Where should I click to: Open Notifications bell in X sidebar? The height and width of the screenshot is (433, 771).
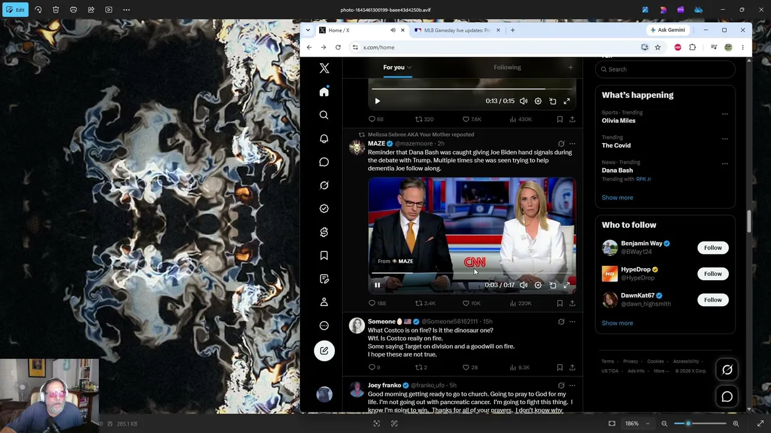pyautogui.click(x=324, y=138)
